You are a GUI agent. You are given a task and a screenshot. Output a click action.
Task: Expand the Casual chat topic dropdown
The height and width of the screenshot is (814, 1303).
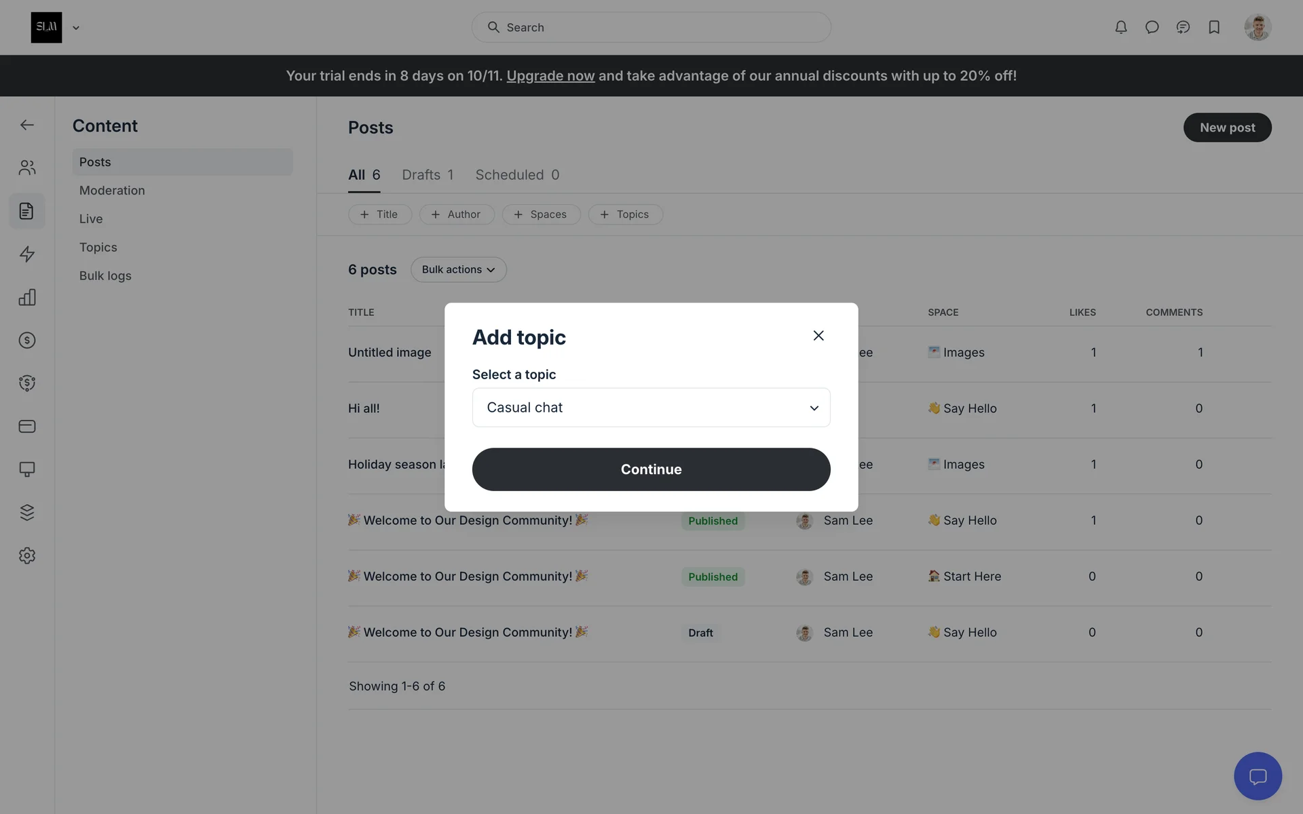pyautogui.click(x=651, y=408)
